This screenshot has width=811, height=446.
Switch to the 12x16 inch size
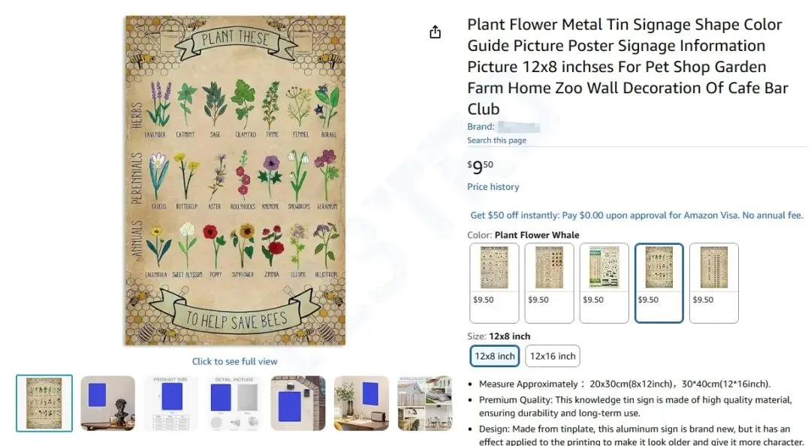click(x=553, y=356)
